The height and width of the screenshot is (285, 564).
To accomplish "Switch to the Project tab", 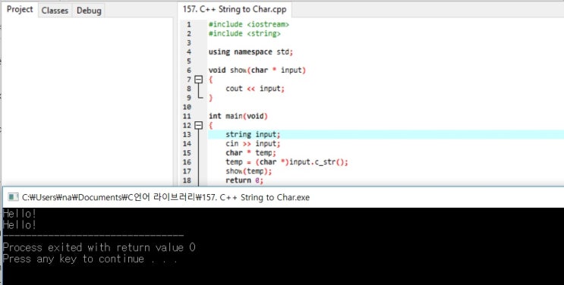I will tap(20, 10).
